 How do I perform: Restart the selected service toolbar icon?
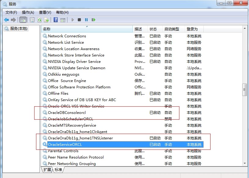click(x=93, y=20)
